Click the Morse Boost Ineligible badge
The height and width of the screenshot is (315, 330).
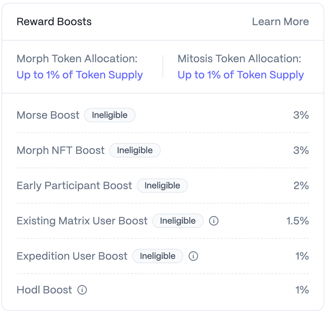[x=110, y=115]
